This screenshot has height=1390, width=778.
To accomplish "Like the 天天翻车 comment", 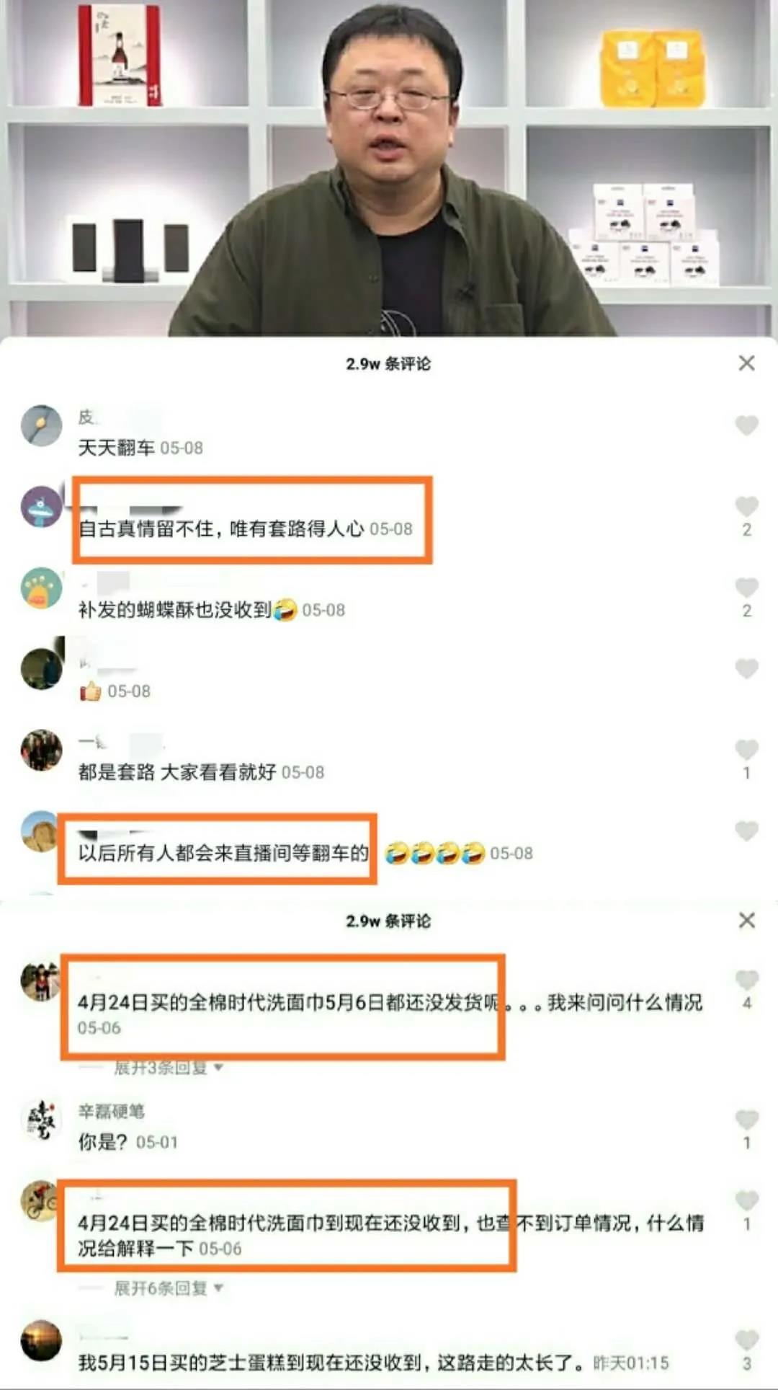I will point(747,425).
